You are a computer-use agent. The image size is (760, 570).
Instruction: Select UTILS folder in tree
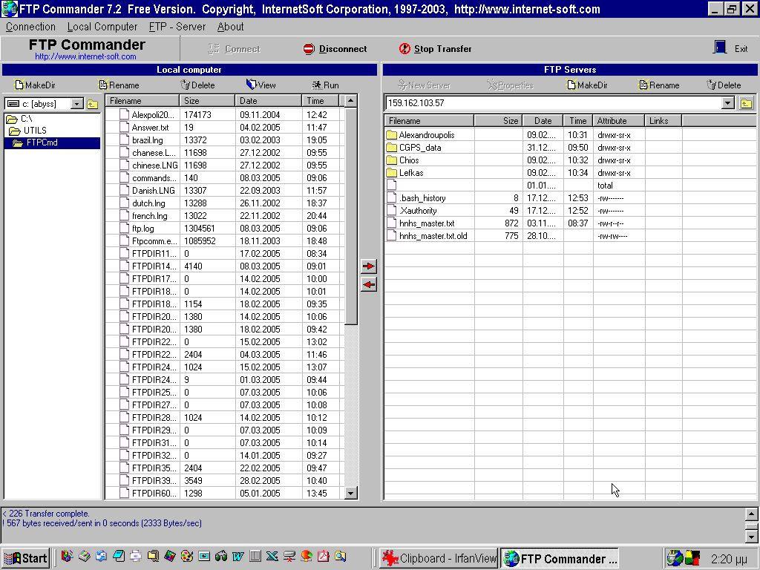(29, 131)
